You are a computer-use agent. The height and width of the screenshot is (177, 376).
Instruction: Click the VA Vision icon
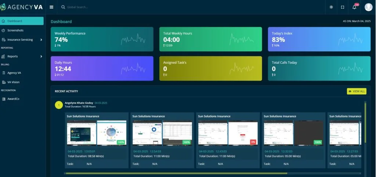click(x=4, y=82)
